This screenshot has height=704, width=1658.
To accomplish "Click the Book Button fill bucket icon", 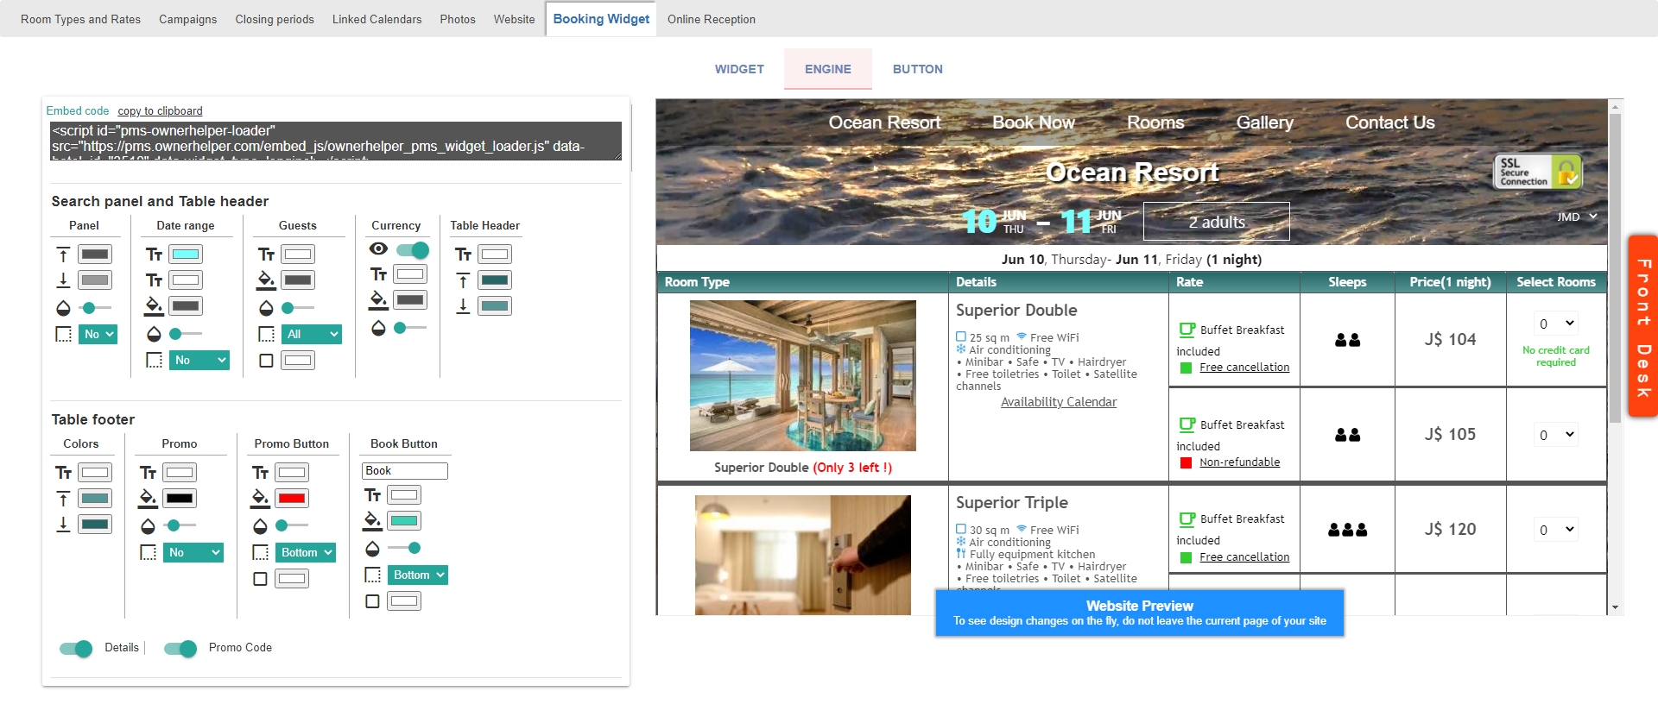I will (372, 520).
